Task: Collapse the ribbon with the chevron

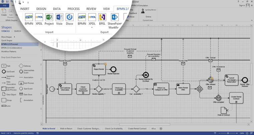Action: click(252, 20)
